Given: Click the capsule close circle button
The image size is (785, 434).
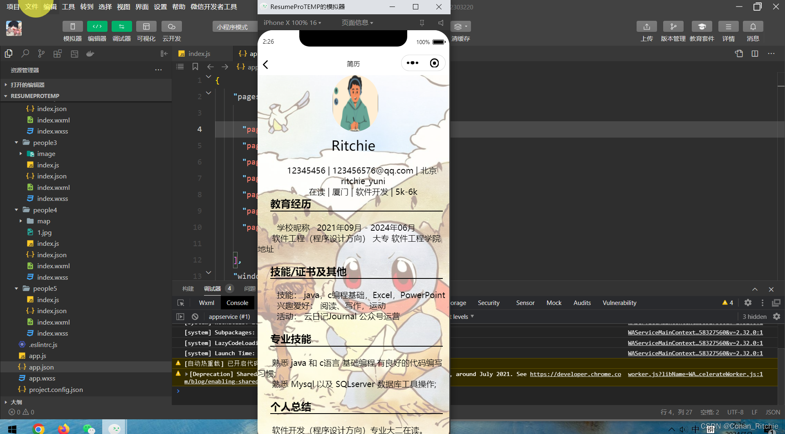Looking at the screenshot, I should tap(435, 63).
